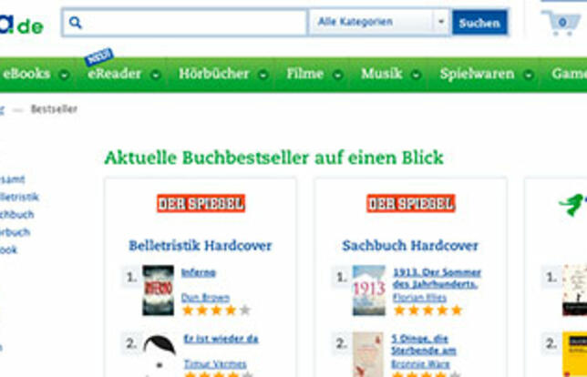Expand the eBooks menu arrow
The height and width of the screenshot is (377, 587).
tap(65, 76)
